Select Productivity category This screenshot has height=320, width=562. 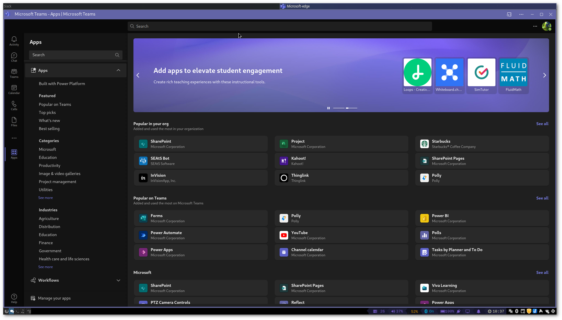(50, 165)
